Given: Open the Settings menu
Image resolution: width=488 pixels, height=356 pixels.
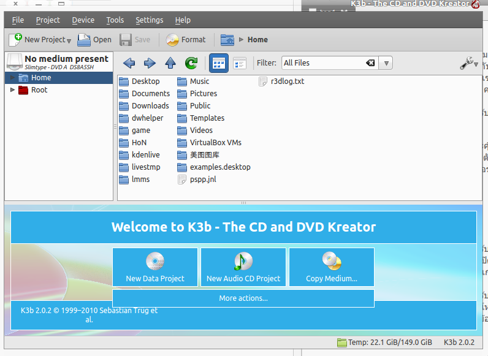Looking at the screenshot, I should click(x=149, y=20).
